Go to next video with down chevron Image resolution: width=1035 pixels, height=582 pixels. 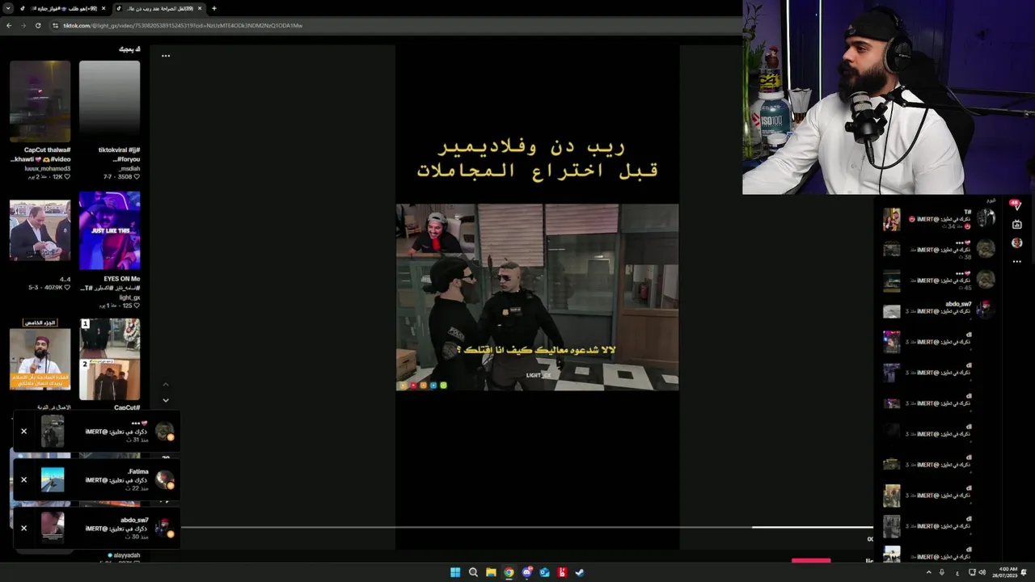point(166,400)
